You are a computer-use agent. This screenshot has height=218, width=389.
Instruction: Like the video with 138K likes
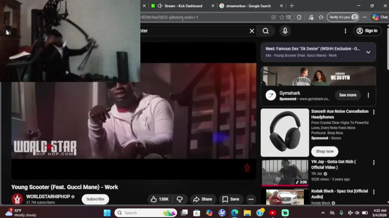coord(160,199)
